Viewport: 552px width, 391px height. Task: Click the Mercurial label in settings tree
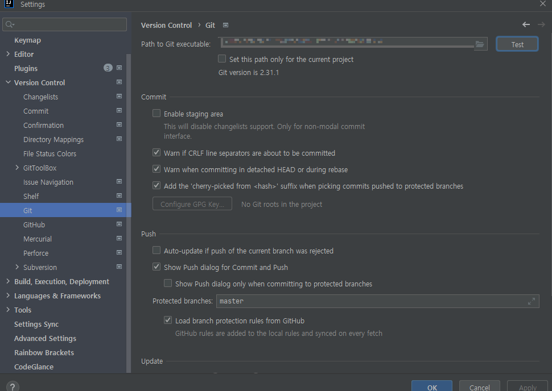tap(38, 239)
